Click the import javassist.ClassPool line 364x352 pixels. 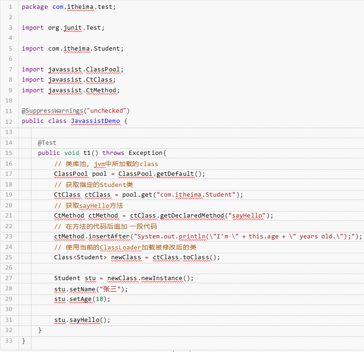coord(73,70)
